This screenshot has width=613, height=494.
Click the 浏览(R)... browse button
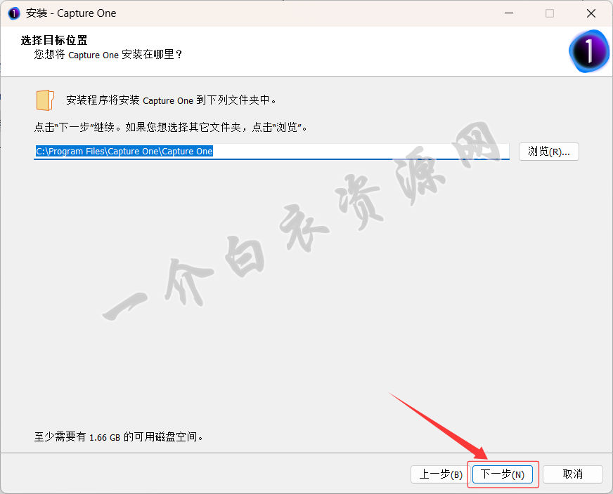click(548, 152)
